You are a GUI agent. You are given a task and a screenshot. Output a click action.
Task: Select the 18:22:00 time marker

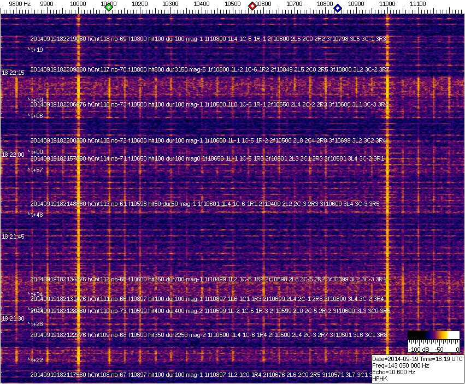(13, 155)
